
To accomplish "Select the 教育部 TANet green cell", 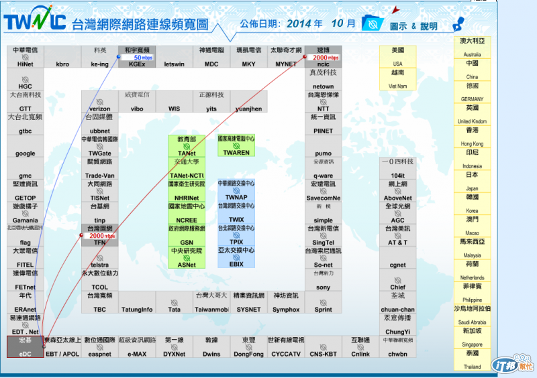I will 187,146.
